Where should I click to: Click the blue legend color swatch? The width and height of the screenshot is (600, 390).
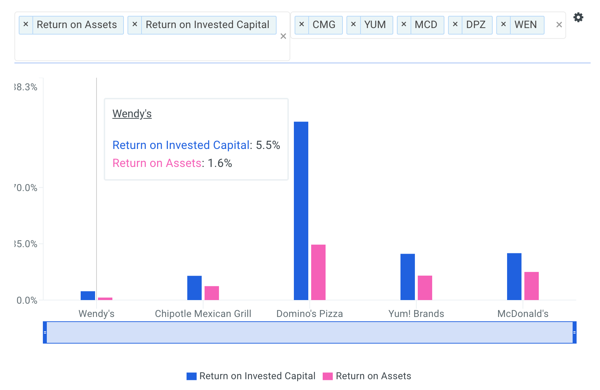click(192, 376)
